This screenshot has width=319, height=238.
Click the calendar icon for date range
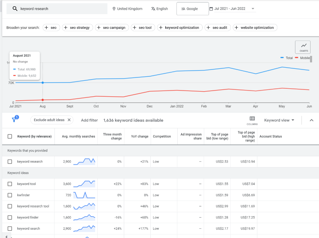pos(211,9)
